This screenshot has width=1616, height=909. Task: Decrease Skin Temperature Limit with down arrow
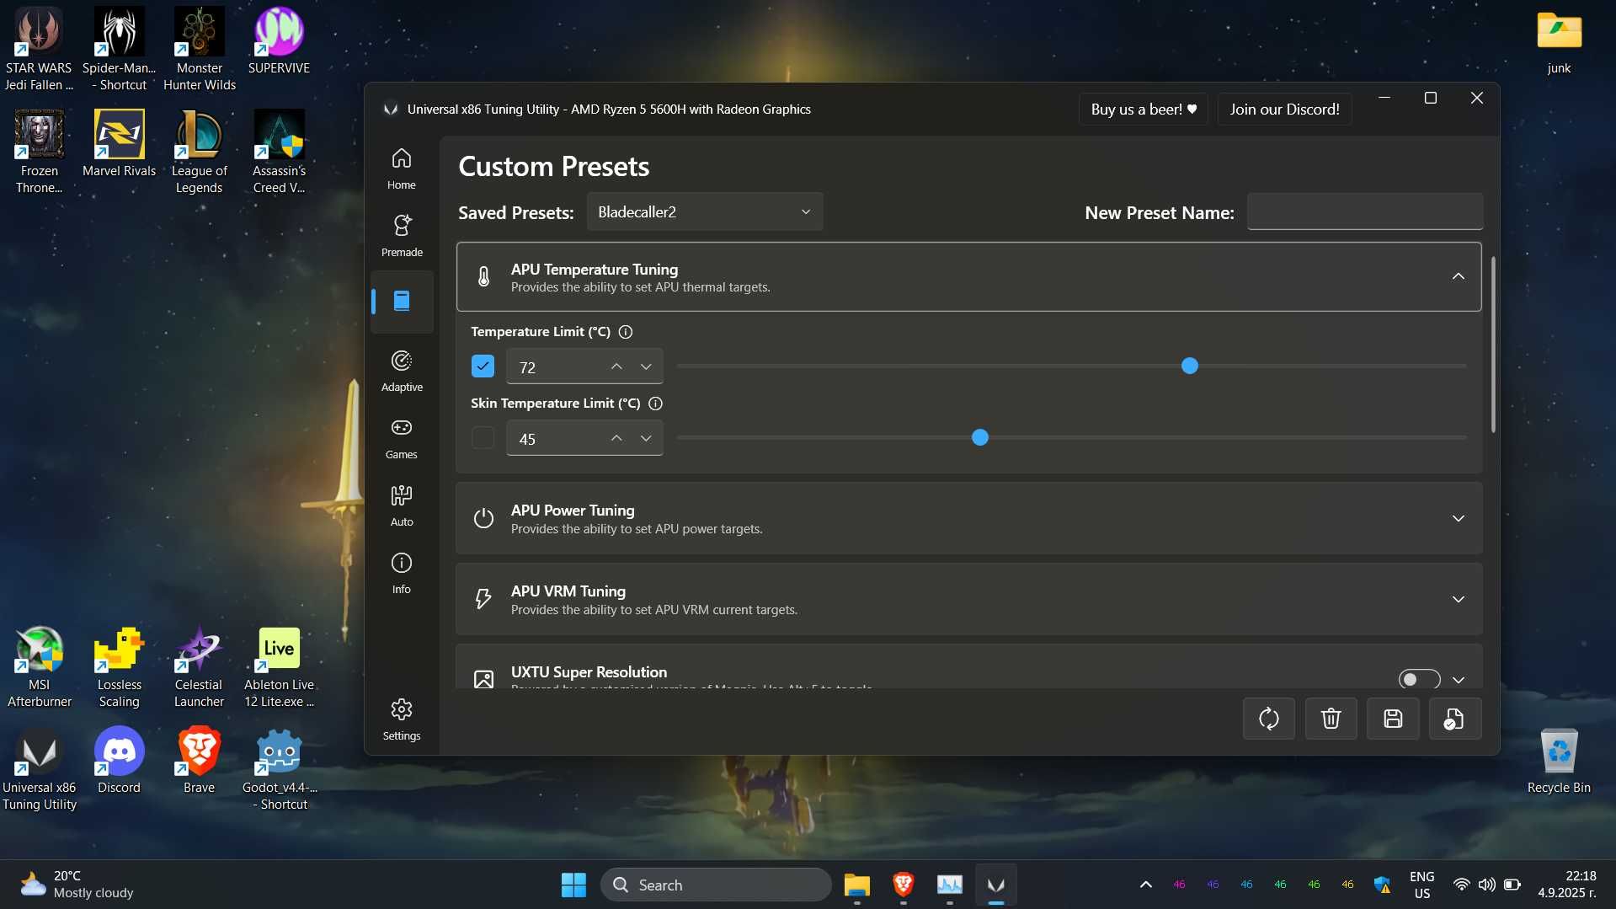pos(646,438)
